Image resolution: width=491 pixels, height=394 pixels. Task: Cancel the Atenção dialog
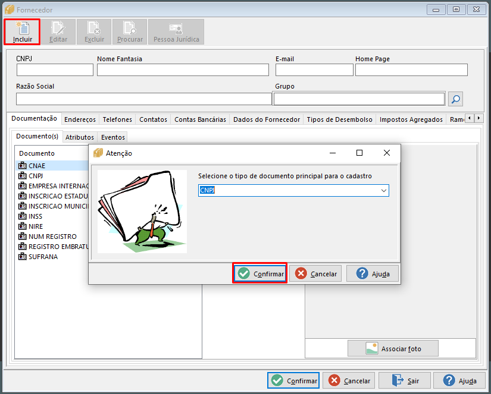315,273
